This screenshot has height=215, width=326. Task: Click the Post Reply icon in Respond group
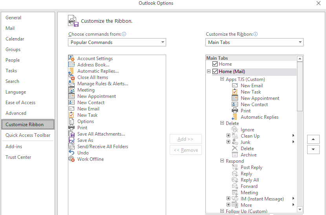click(235, 167)
